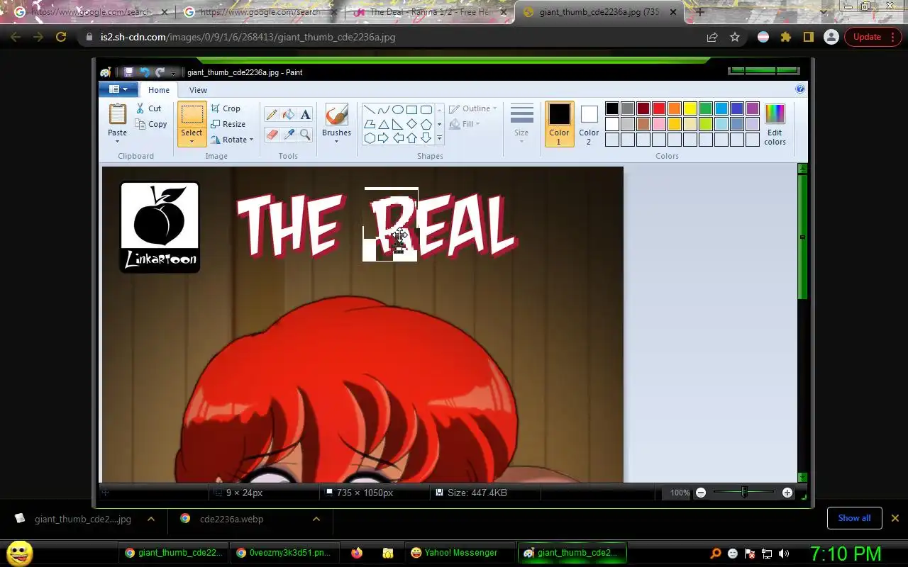Expand options for cde2236a.webp download

(316, 519)
